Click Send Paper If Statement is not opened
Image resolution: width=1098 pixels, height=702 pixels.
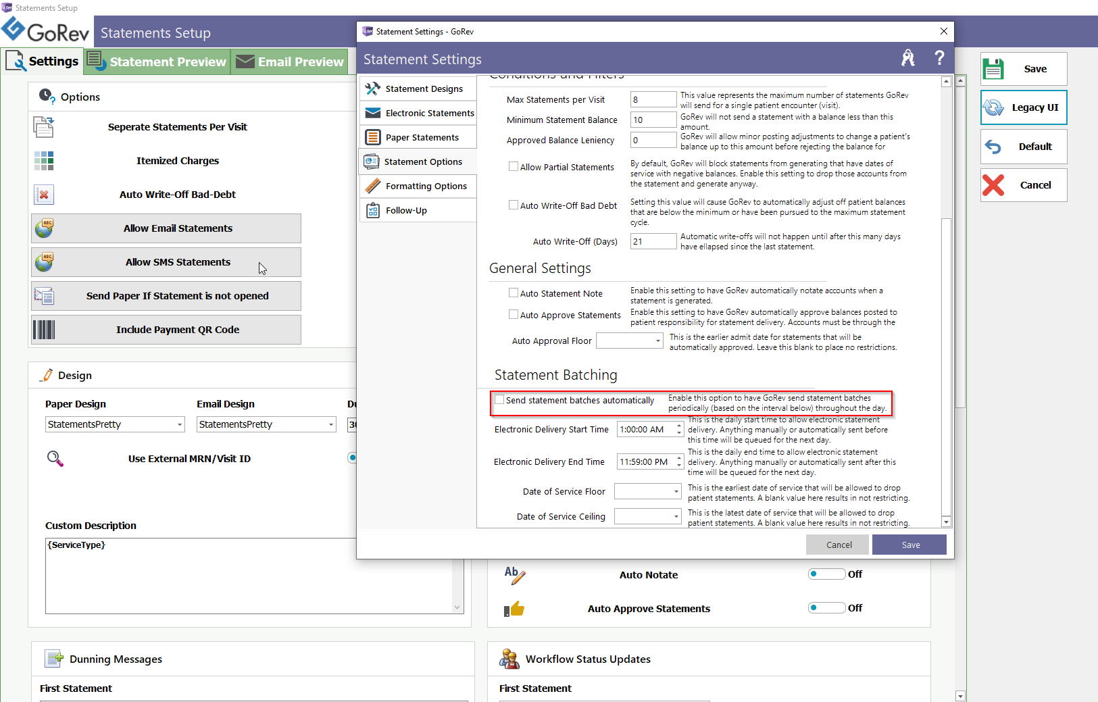166,296
